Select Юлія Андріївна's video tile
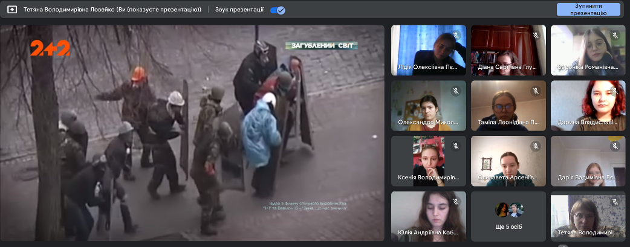This screenshot has height=247, width=630. click(429, 216)
